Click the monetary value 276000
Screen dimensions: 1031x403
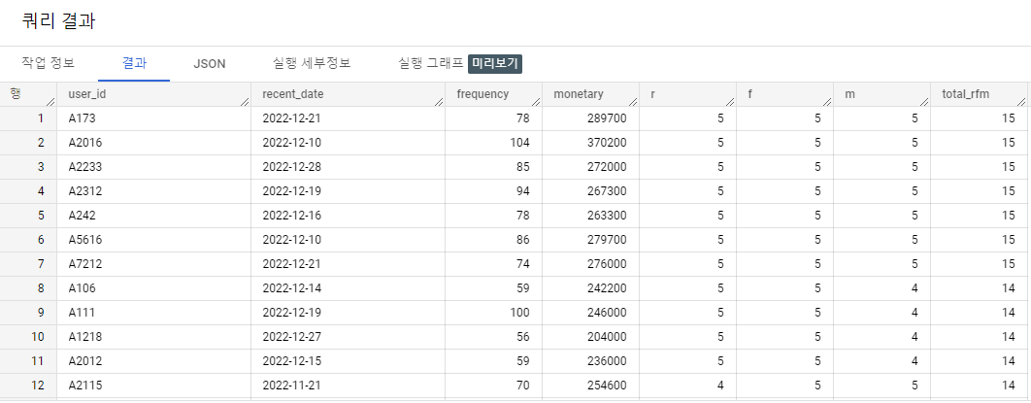click(x=590, y=264)
